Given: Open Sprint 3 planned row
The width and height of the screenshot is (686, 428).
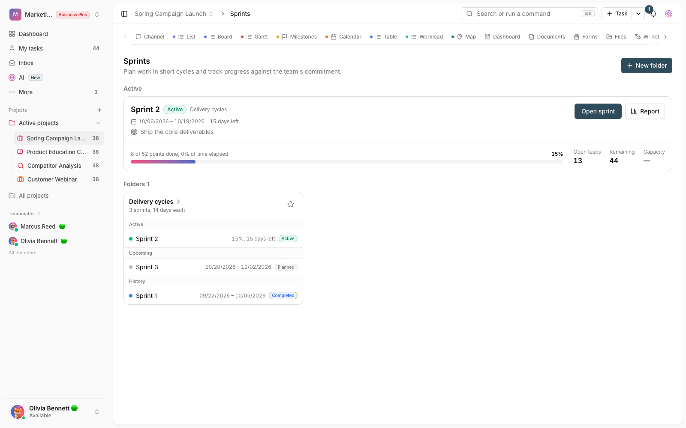Looking at the screenshot, I should click(x=213, y=267).
